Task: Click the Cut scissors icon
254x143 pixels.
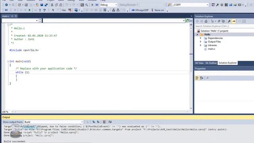Action: [x=52, y=5]
